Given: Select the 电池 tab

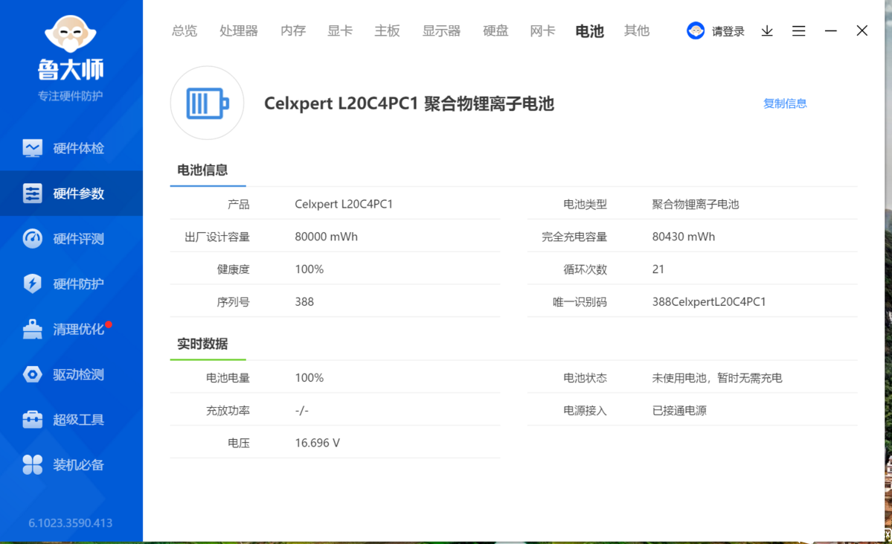Looking at the screenshot, I should point(589,31).
